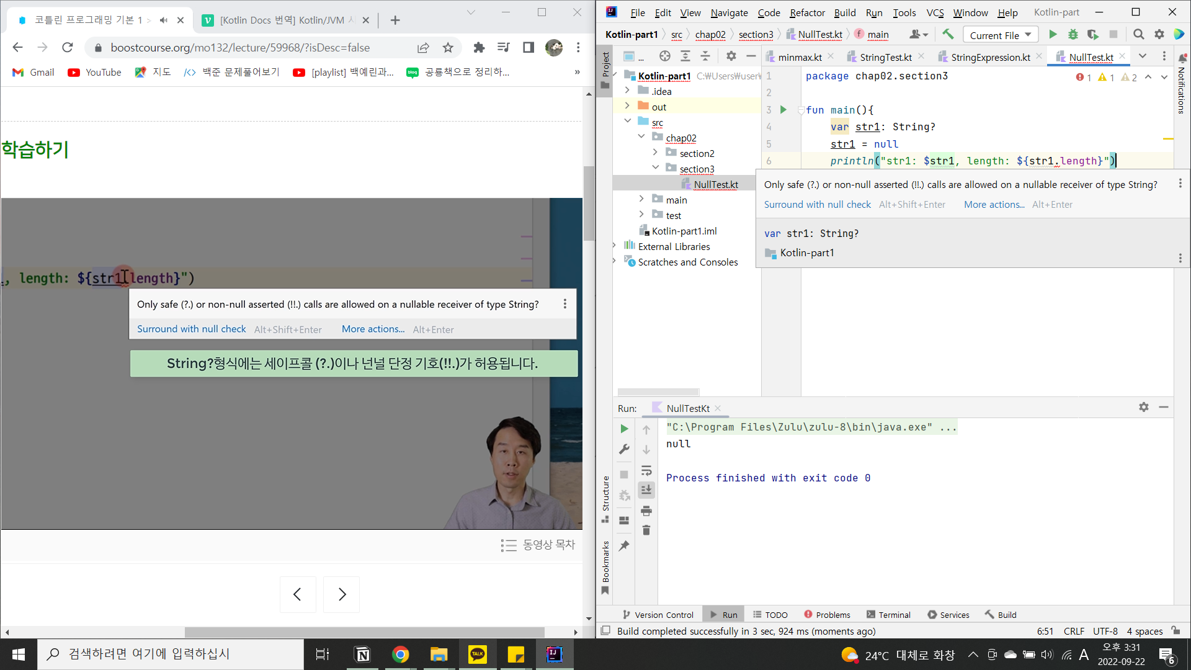The image size is (1191, 670).
Task: Open IDE settings gear in top toolbar
Action: tap(1159, 35)
